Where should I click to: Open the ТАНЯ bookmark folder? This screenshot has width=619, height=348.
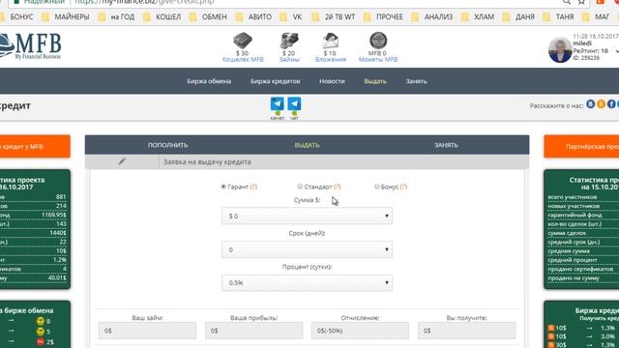(x=559, y=17)
